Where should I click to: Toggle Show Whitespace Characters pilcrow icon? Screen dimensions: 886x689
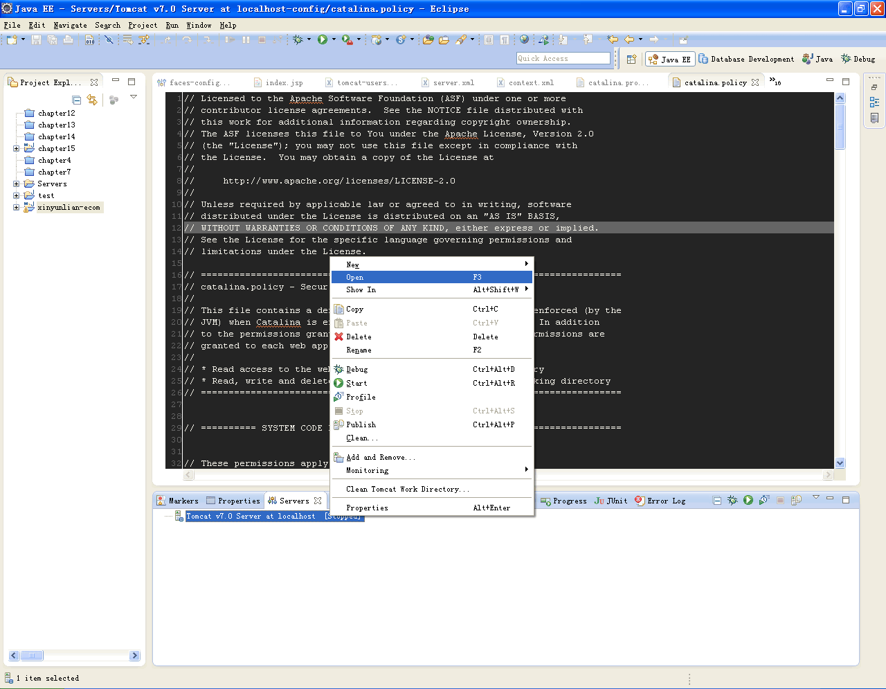pos(505,40)
